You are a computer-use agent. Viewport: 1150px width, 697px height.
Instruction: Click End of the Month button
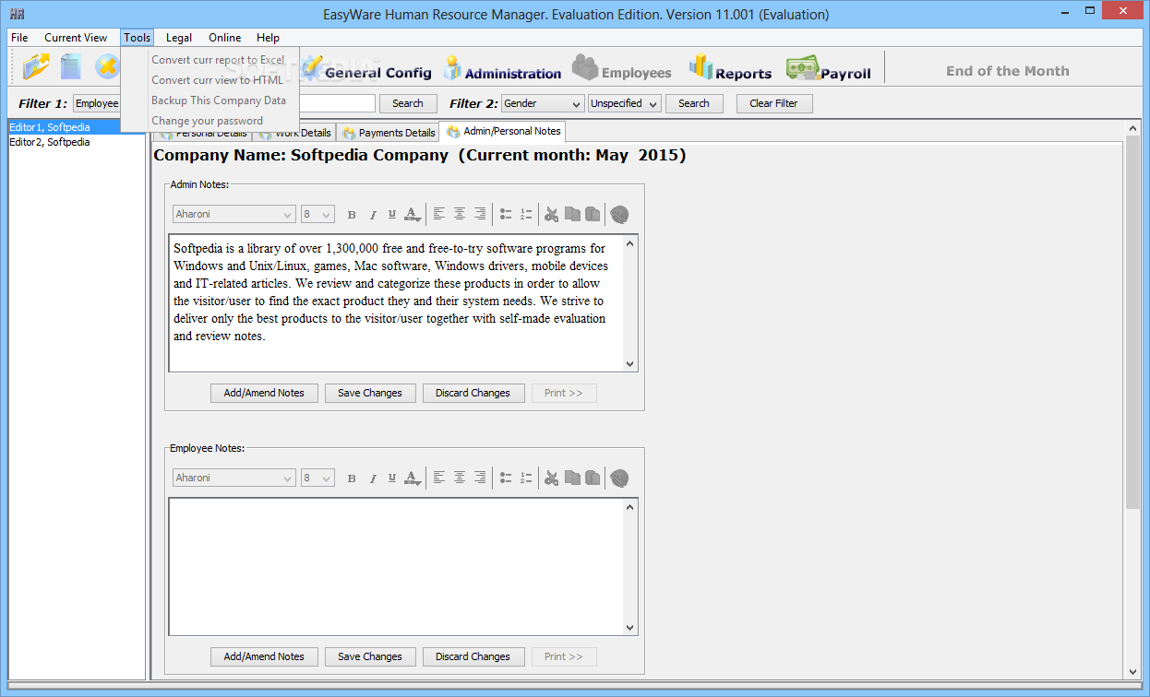1008,70
